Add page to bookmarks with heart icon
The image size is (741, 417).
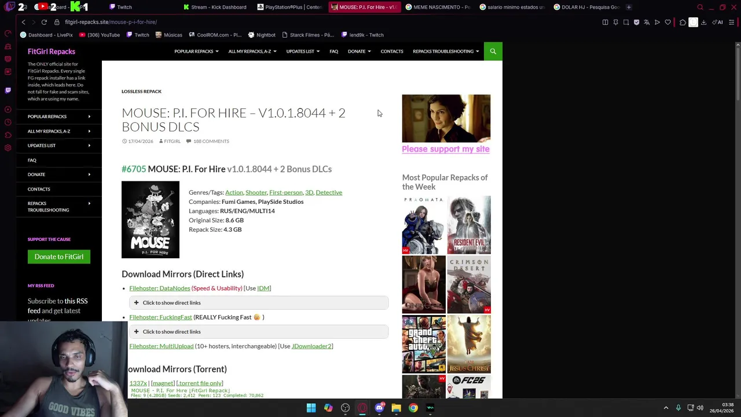[668, 22]
